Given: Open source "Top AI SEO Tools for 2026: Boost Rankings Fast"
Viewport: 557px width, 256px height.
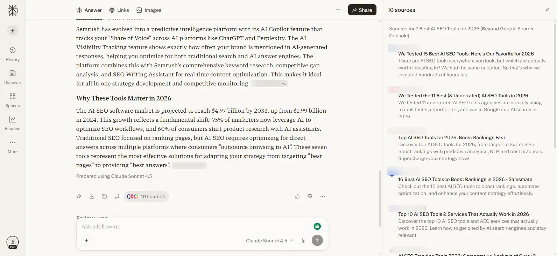Looking at the screenshot, I should point(452,137).
